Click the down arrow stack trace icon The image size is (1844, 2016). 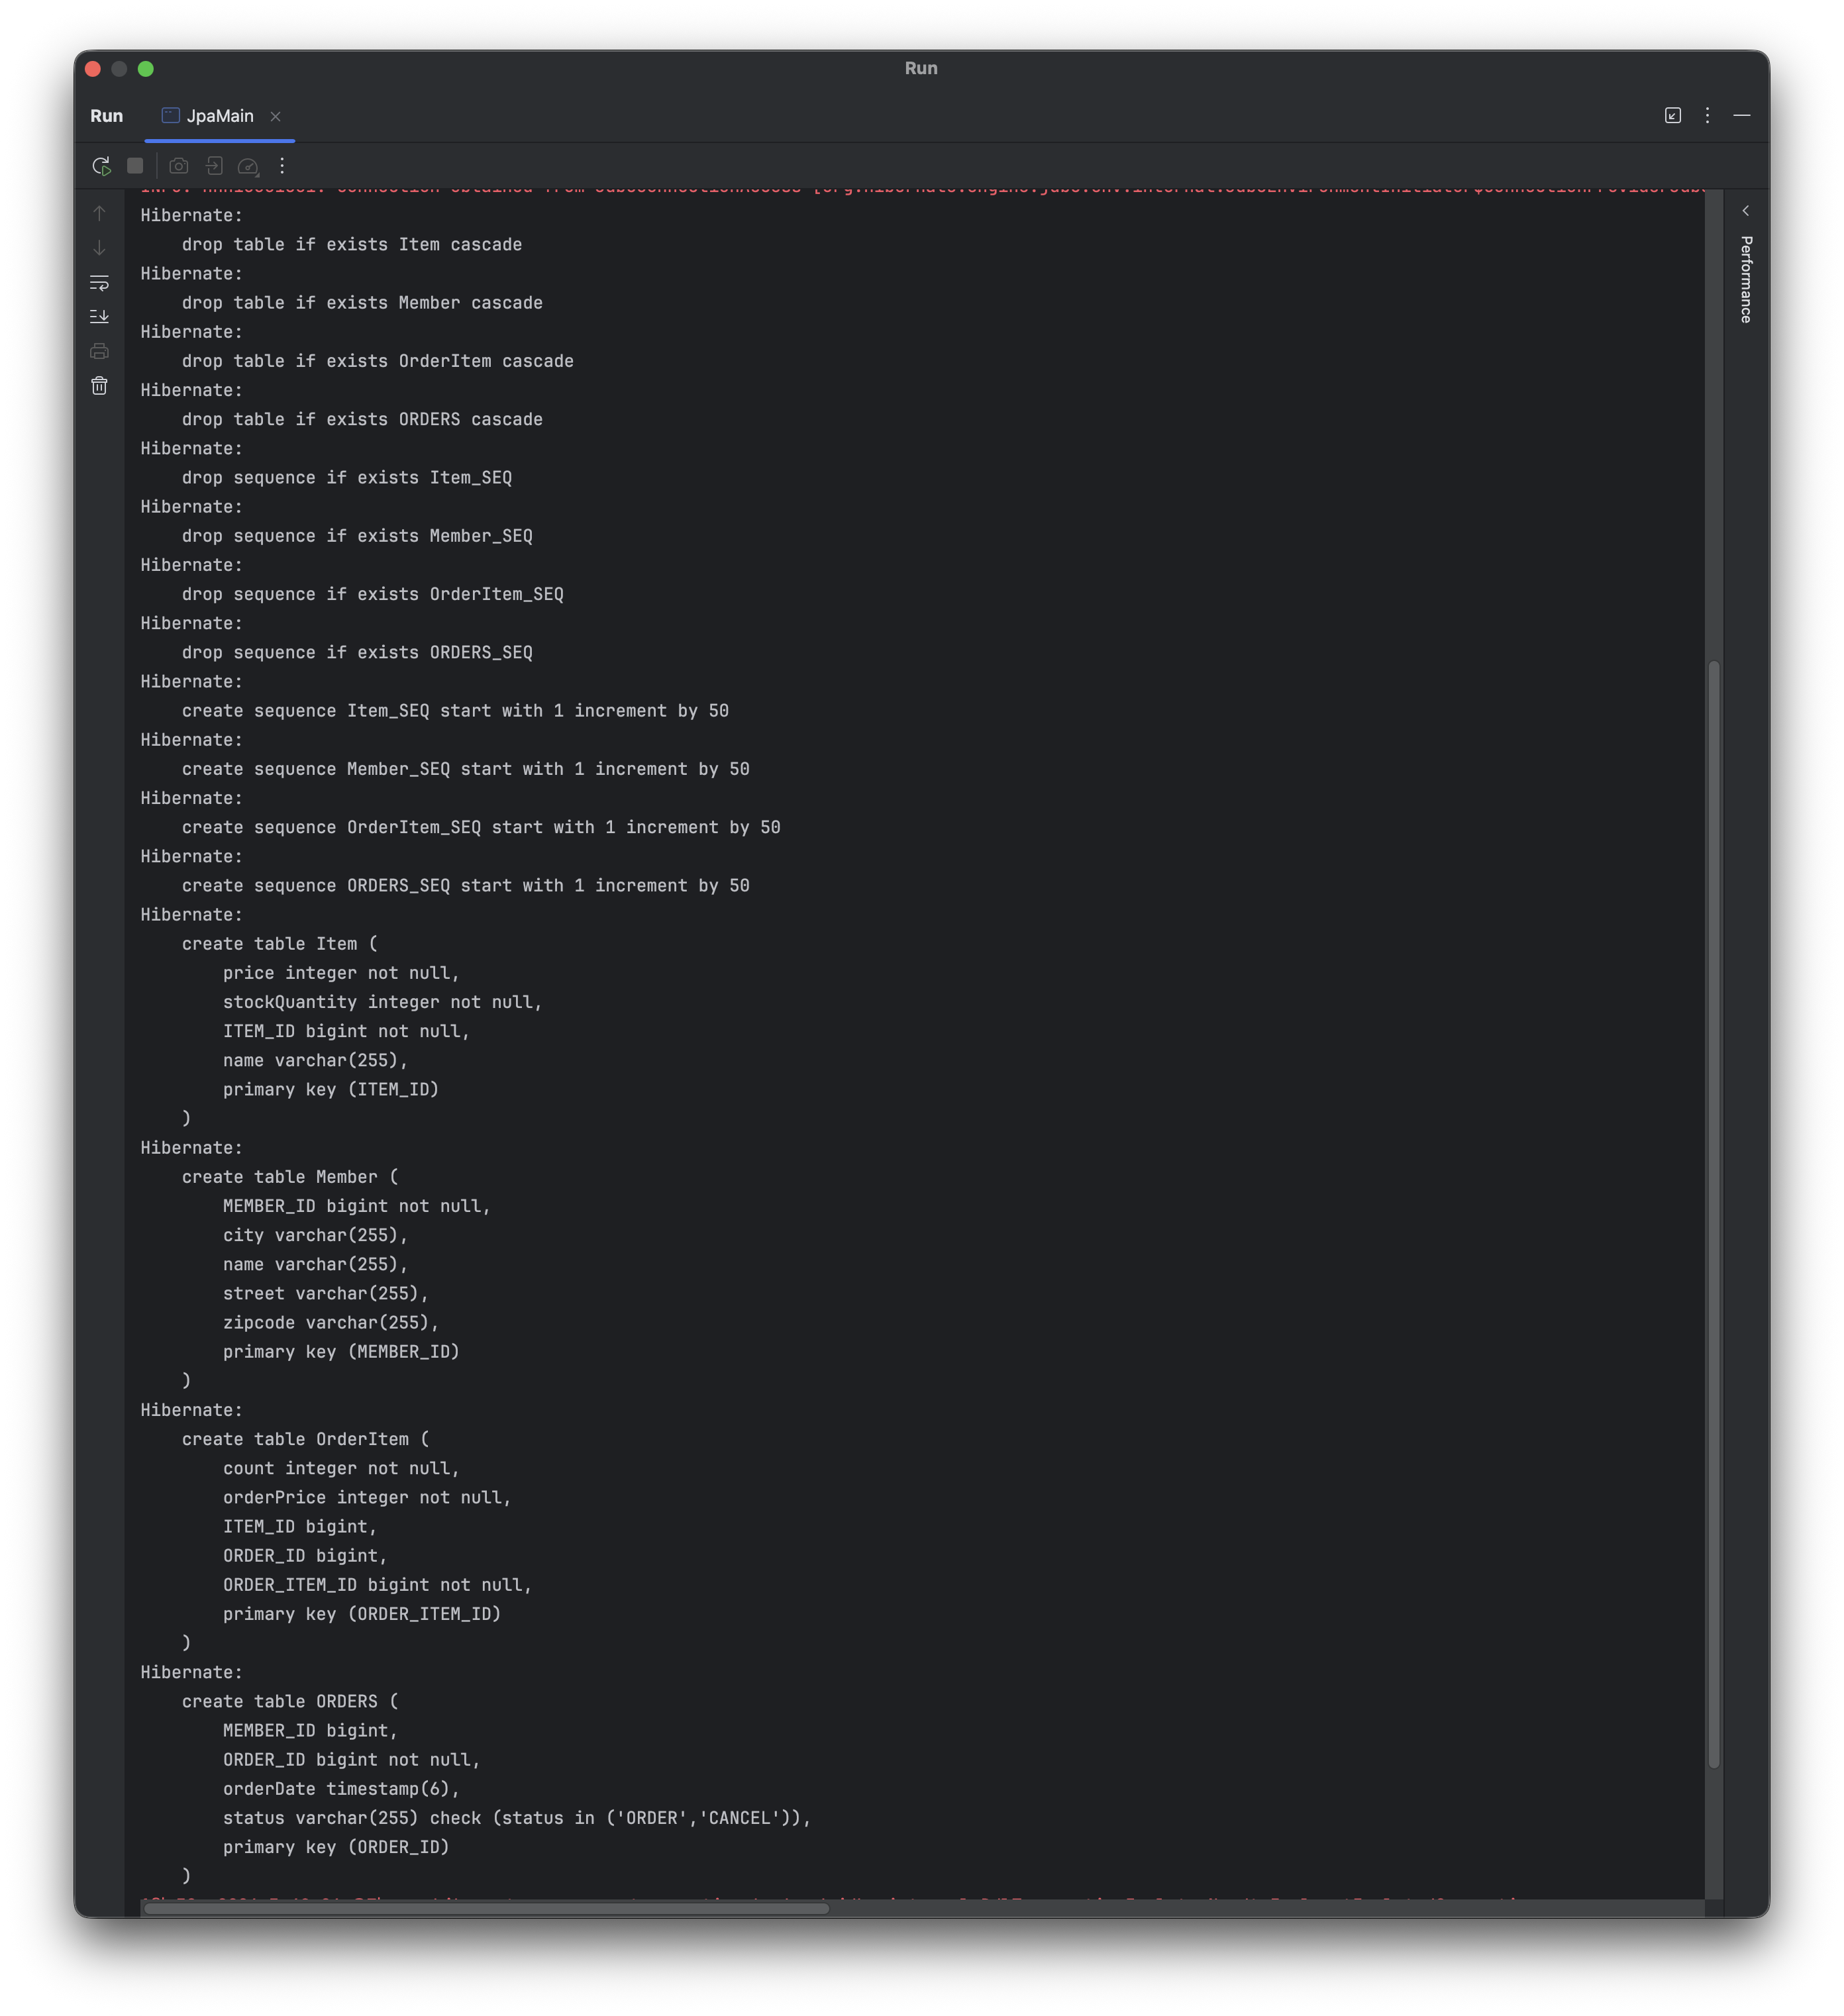tap(99, 248)
